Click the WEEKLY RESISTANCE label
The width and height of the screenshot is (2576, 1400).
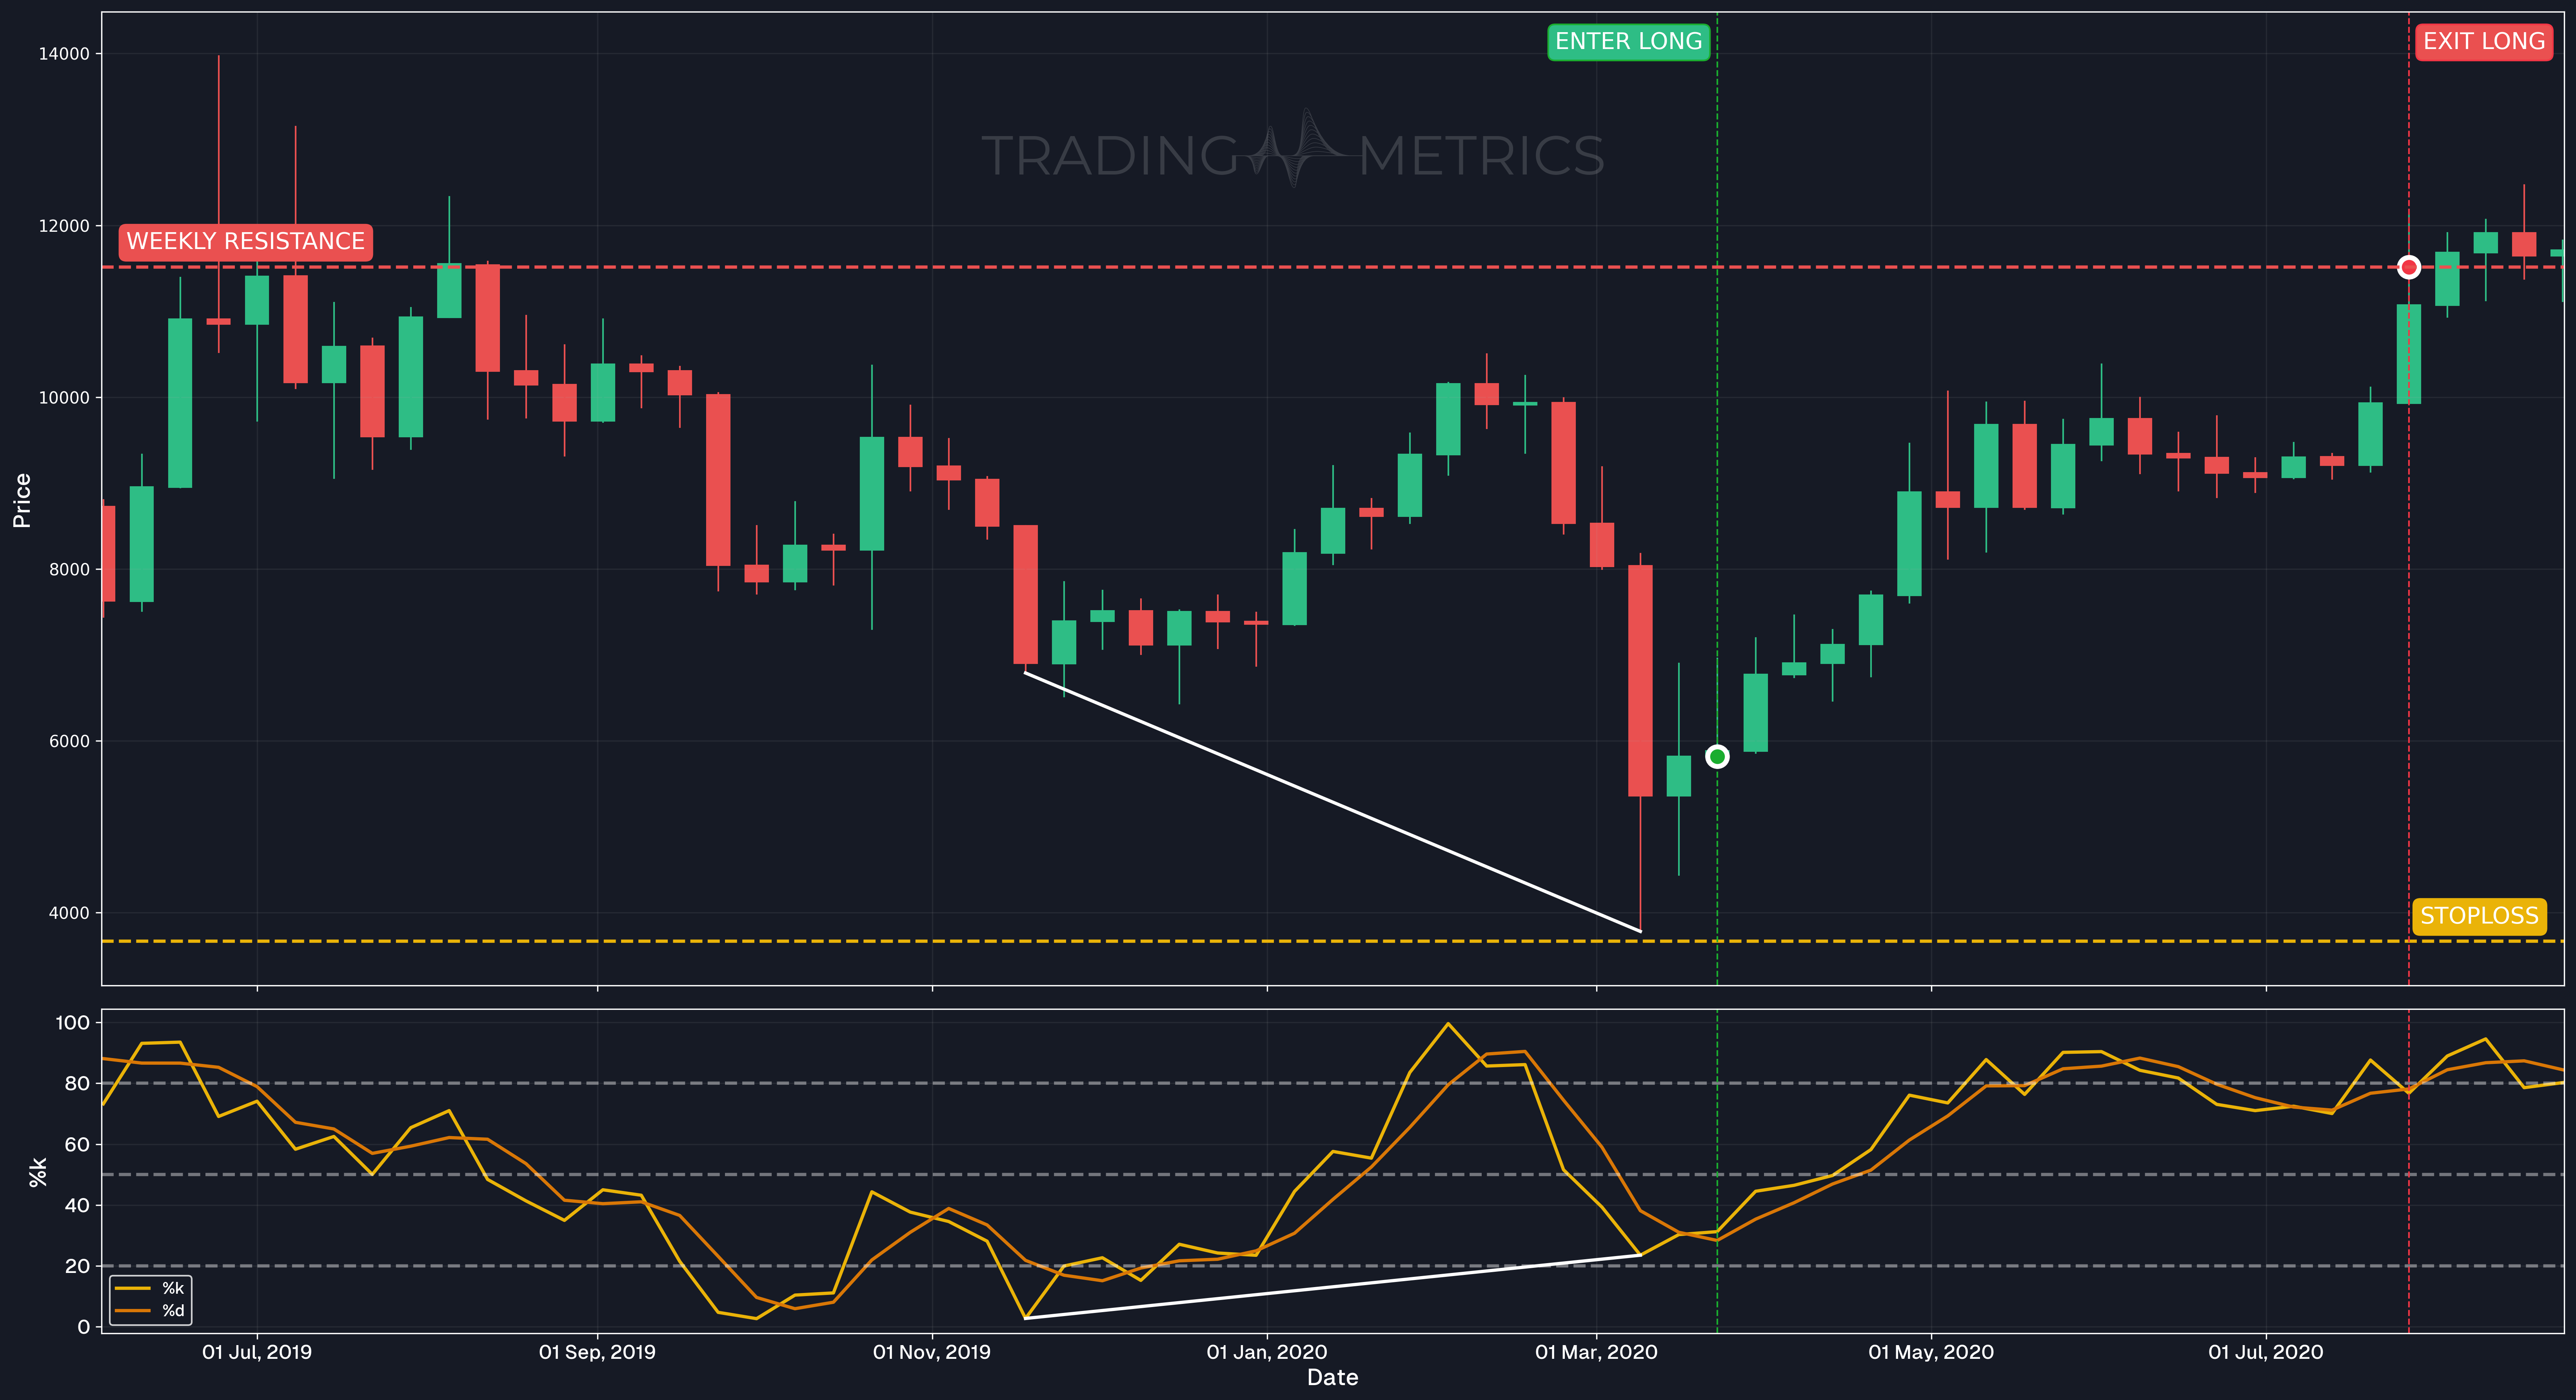(246, 242)
